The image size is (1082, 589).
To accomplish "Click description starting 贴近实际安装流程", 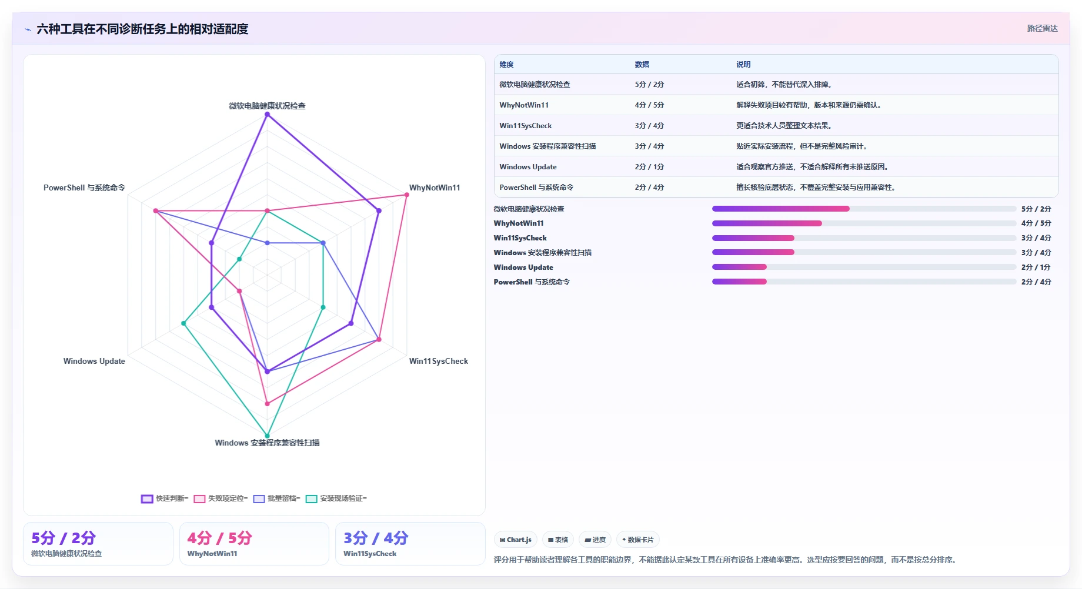I will [x=803, y=146].
